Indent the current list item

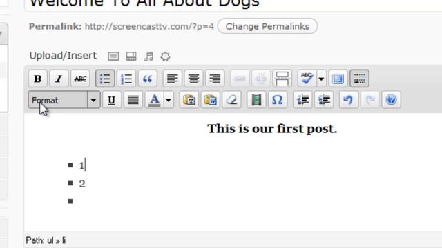(x=324, y=100)
